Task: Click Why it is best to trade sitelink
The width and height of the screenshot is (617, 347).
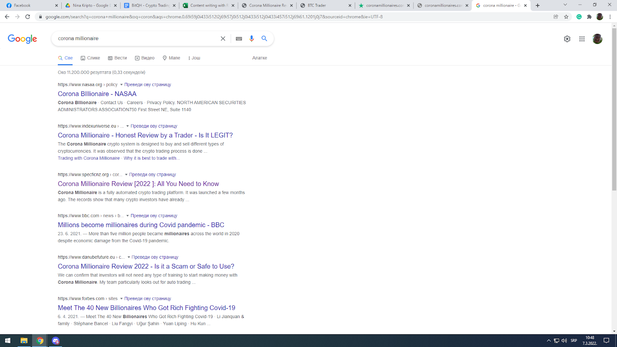Action: [152, 158]
